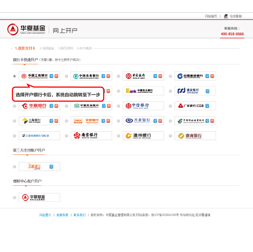Select the 中国光大银行 radio button
The width and height of the screenshot is (253, 252).
pos(118,91)
